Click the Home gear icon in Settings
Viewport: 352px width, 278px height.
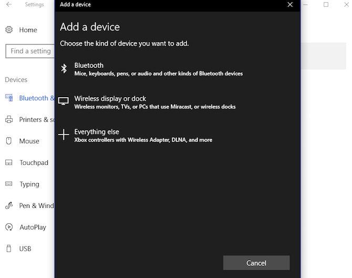tap(9, 29)
